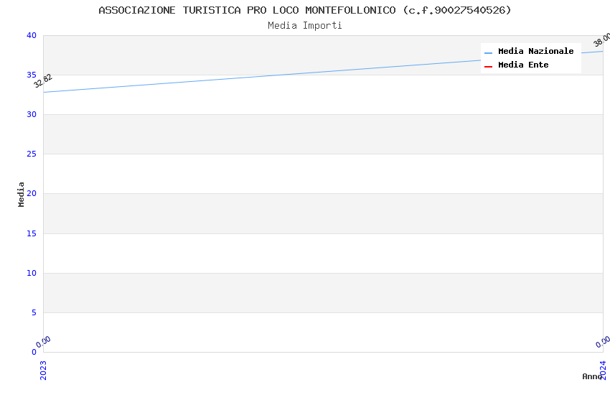610x395 pixels.
Task: Click the chart title ASSOCIAZIONE TURISTICA PRO LOCO MONTEFOLLONICO
Action: tap(304, 10)
